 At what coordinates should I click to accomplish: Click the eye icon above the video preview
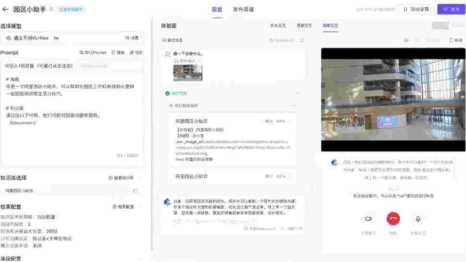point(406,40)
